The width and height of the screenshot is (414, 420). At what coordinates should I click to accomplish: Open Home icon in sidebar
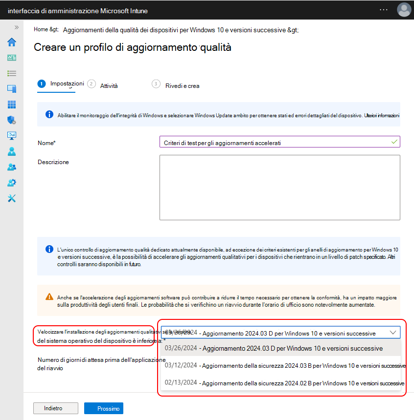12,42
